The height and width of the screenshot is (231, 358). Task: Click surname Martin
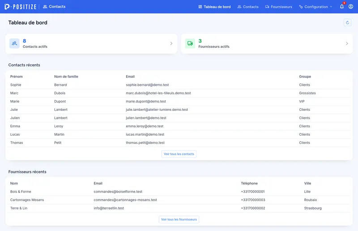[x=59, y=134]
